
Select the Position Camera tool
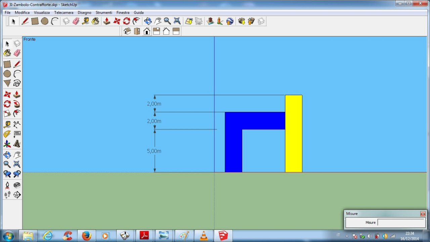tap(7, 185)
